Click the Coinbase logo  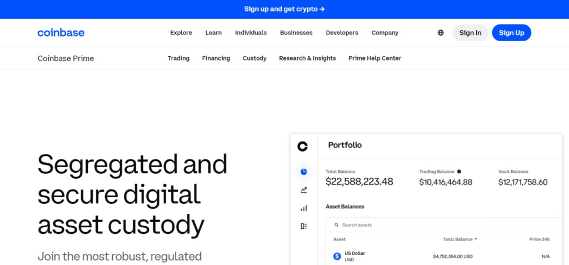click(61, 33)
